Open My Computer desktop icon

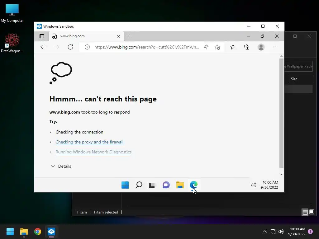(12, 13)
